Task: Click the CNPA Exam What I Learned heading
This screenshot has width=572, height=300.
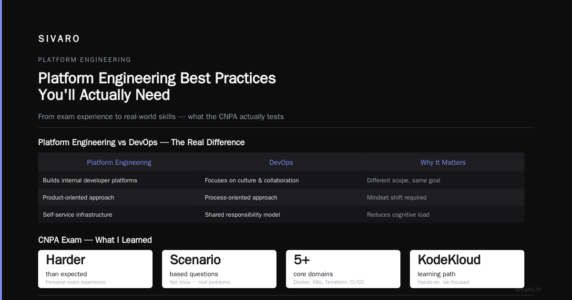Action: [x=95, y=240]
